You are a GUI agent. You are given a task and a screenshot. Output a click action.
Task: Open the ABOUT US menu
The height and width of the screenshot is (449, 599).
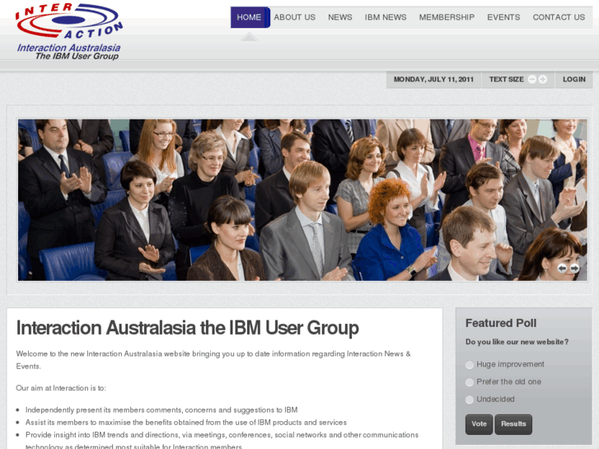click(294, 17)
